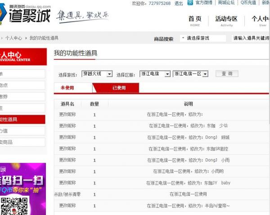The width and height of the screenshot is (270, 215).
Task: Focus the 请输入道具关键词 search field
Action: pos(251,38)
